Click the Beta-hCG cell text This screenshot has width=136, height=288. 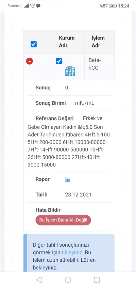coord(95,64)
